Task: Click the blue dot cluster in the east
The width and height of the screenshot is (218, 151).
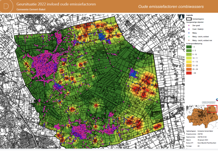Action: coord(133,73)
